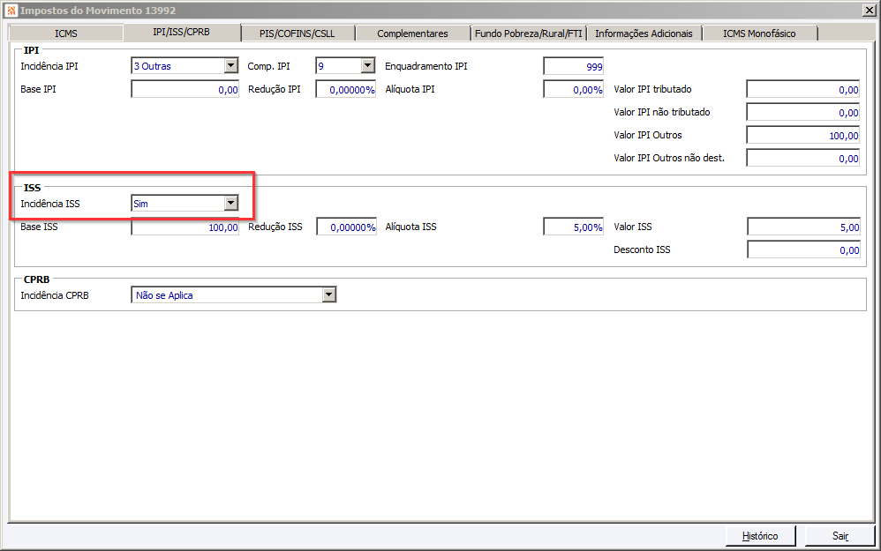Screen dimensions: 881x551
Task: Click the Base IPI input field
Action: pyautogui.click(x=184, y=89)
